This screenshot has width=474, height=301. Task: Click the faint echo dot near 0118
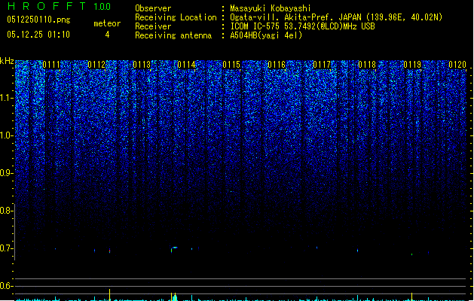pos(358,251)
